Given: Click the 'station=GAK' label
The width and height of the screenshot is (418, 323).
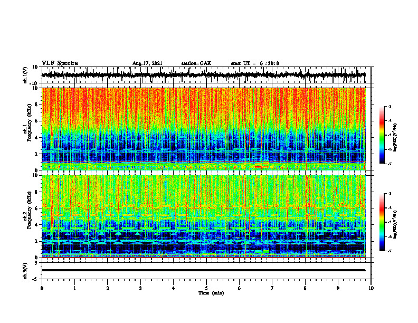Looking at the screenshot, I should pos(196,63).
